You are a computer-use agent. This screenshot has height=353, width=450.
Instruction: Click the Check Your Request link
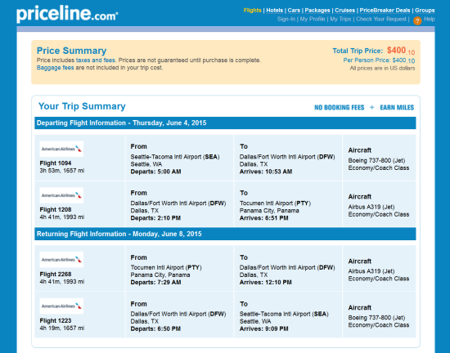point(381,19)
